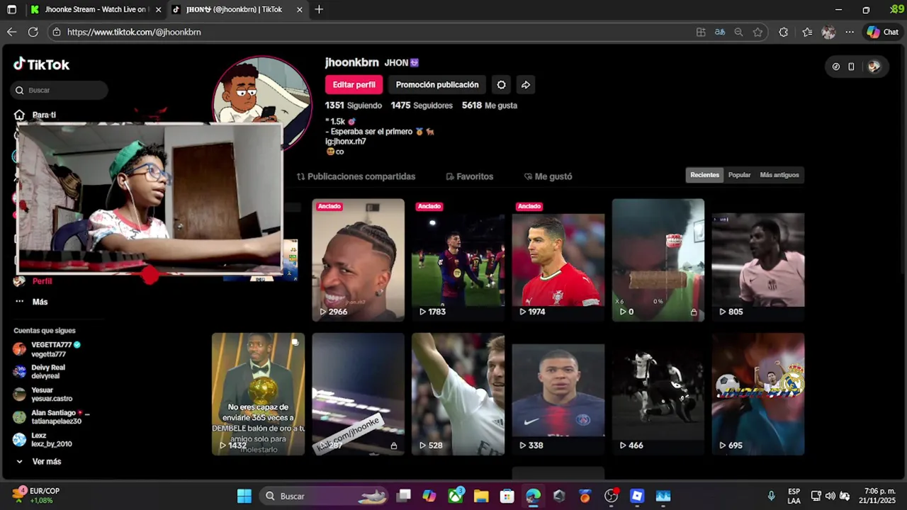
Task: Click the zoom magnifier icon in address bar
Action: [x=738, y=32]
